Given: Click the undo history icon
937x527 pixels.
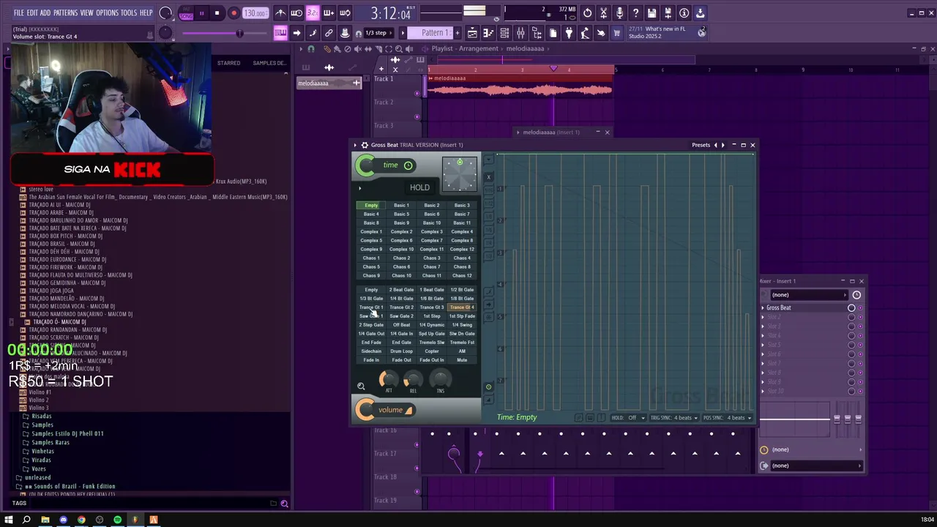Looking at the screenshot, I should tap(587, 13).
